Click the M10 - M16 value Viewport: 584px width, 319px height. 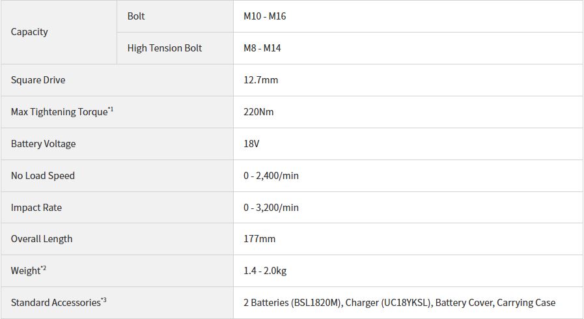tap(265, 16)
